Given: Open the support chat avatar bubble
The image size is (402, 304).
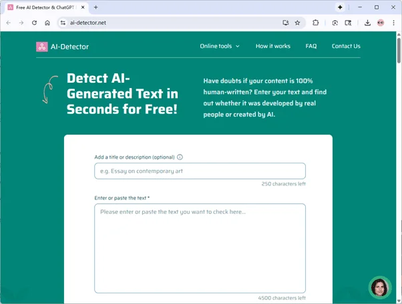Looking at the screenshot, I should [380, 287].
